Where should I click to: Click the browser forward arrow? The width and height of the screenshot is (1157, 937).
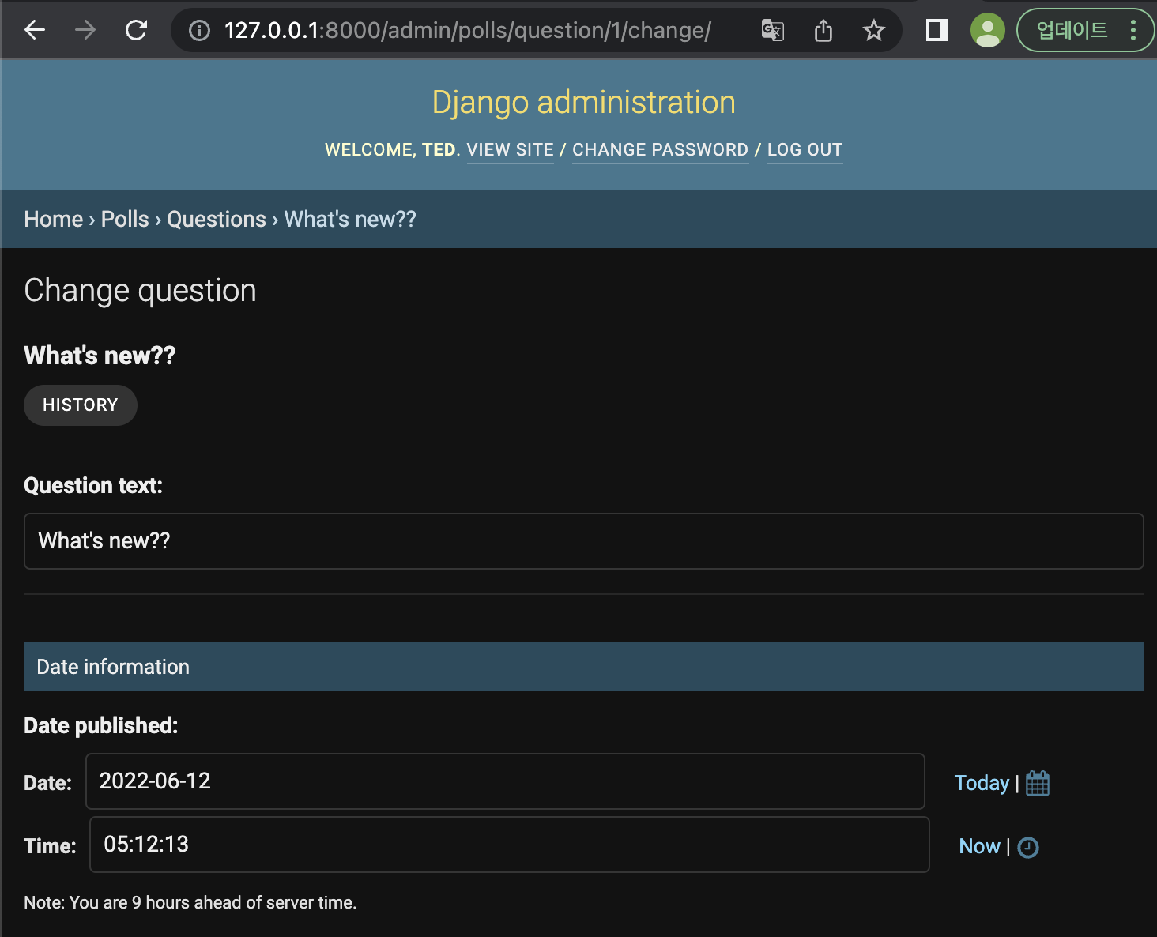(x=85, y=30)
